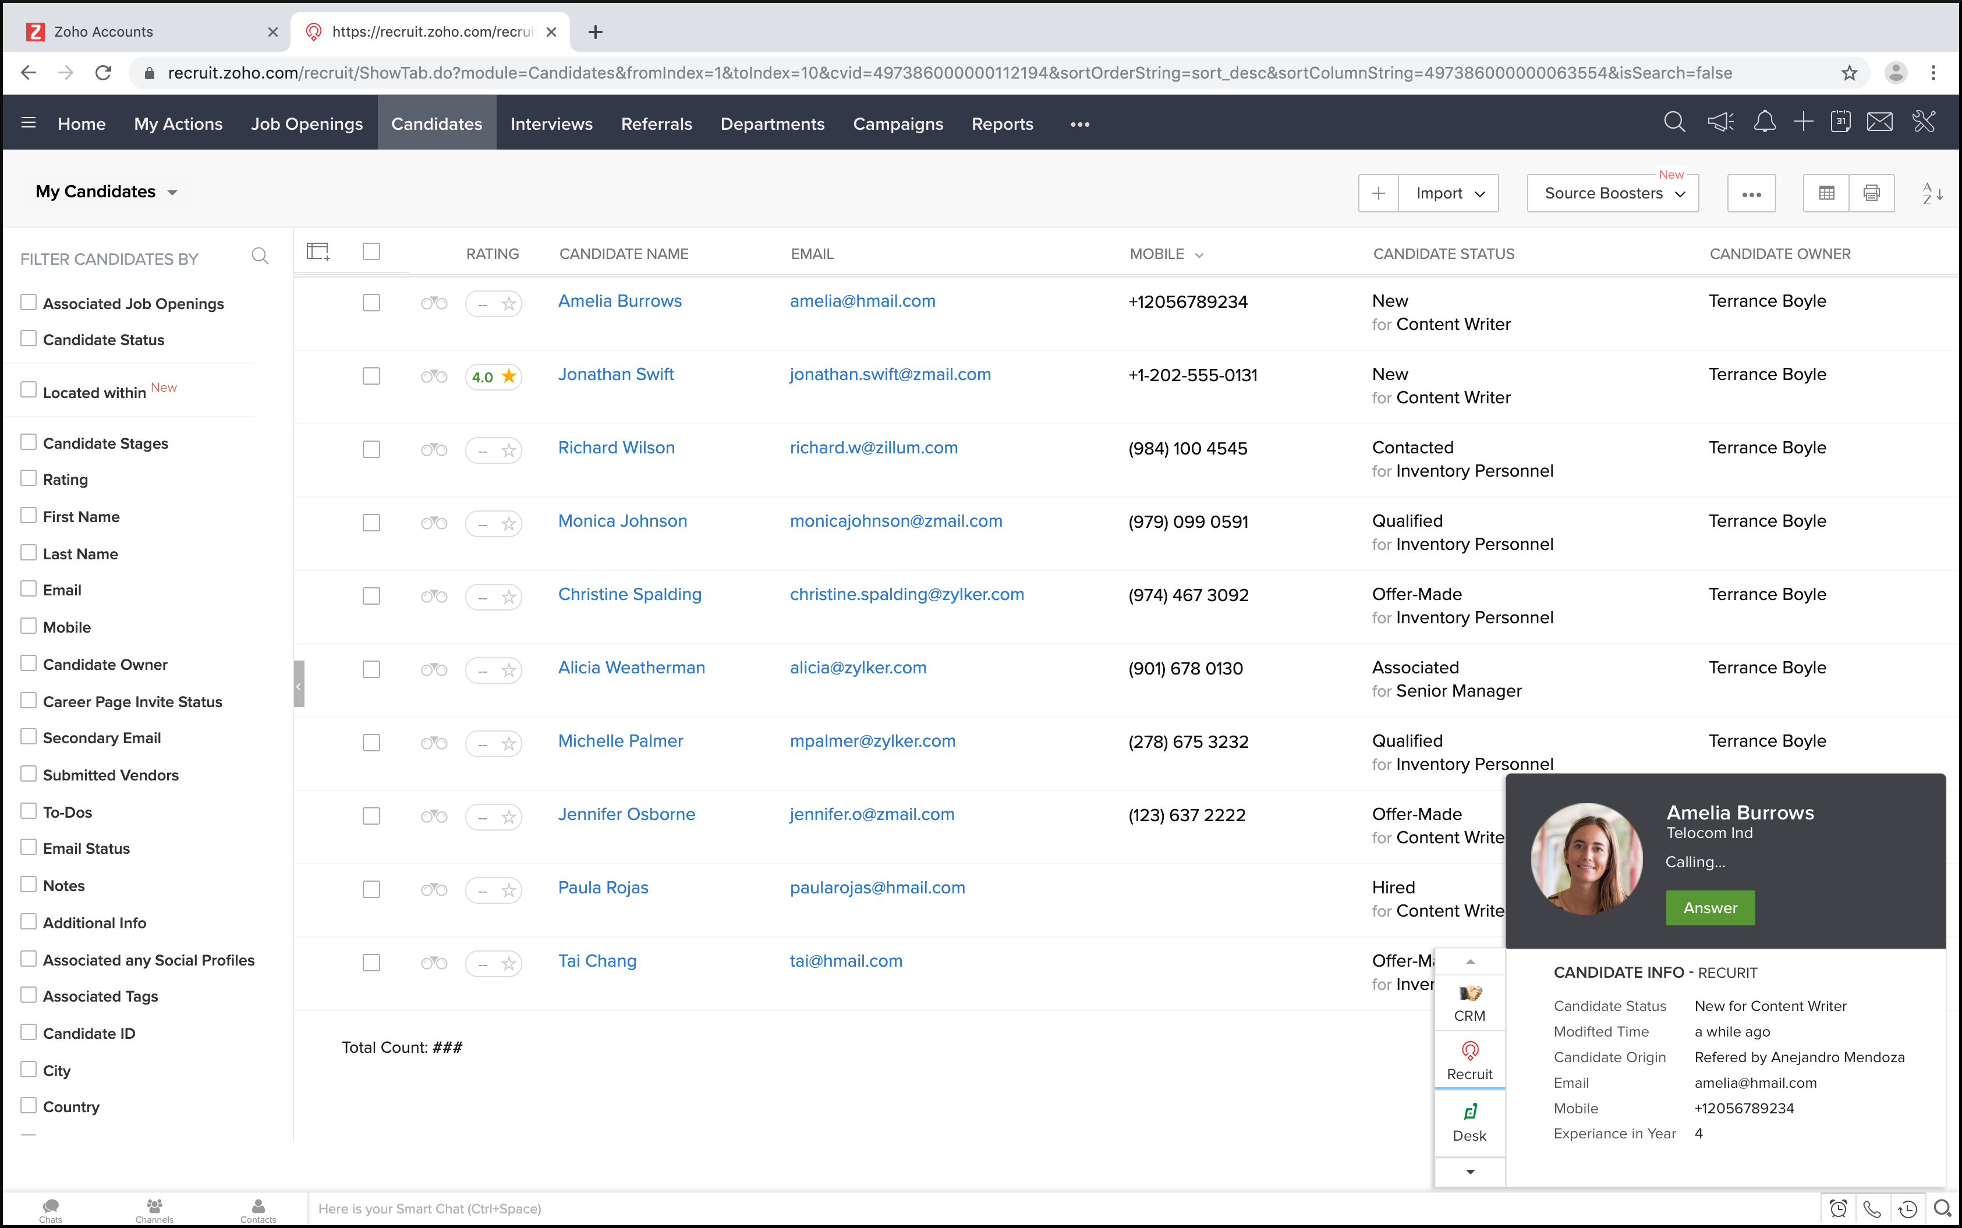Open the mail envelope icon
The image size is (1962, 1228).
pyautogui.click(x=1880, y=123)
